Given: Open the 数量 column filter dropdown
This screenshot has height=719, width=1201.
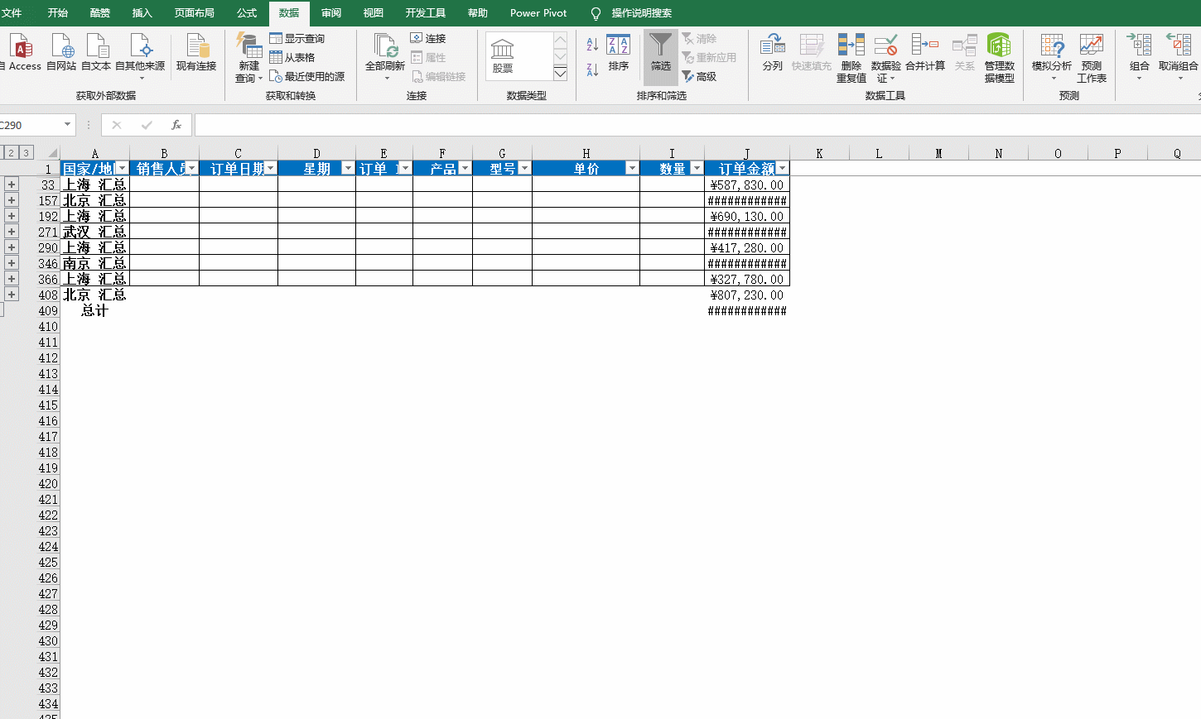Looking at the screenshot, I should tap(697, 169).
